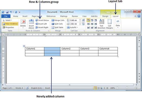Increase row height with up stepper arrow
Viewport: 142px width, 98px height.
(x=80, y=20)
